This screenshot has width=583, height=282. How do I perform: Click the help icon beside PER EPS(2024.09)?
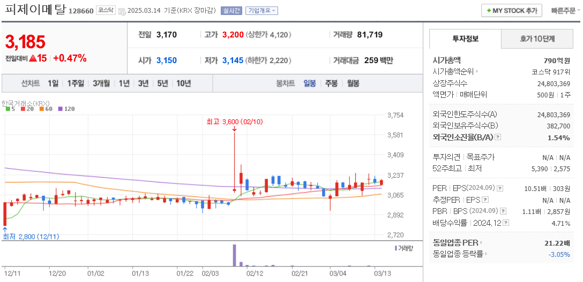500,188
